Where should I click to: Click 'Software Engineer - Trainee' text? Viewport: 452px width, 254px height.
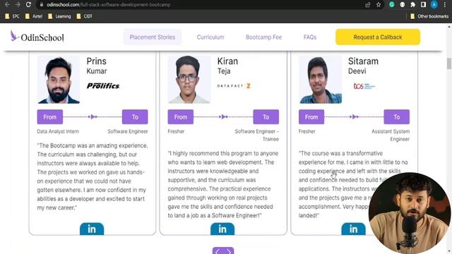pos(257,135)
